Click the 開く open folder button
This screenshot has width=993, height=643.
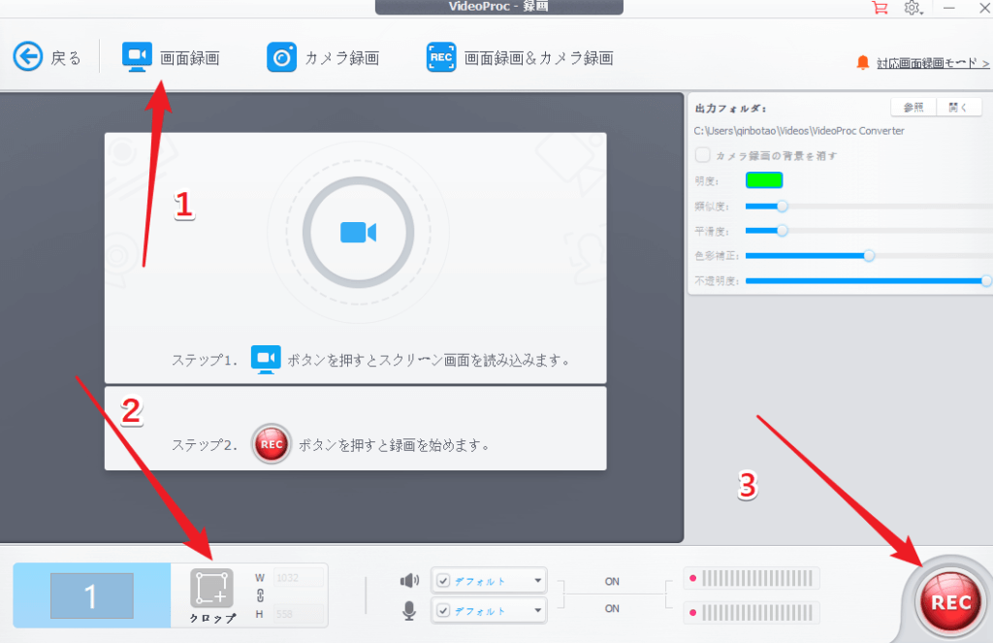(x=959, y=108)
